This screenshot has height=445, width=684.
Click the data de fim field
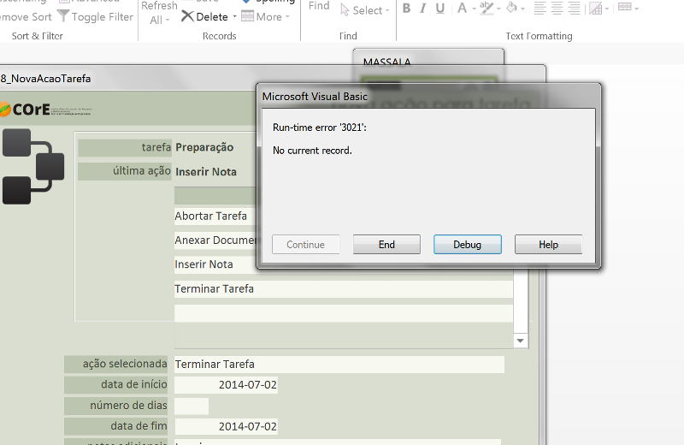coord(226,426)
